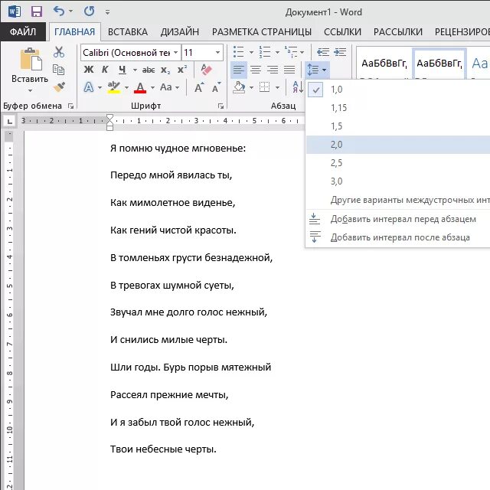Image resolution: width=490 pixels, height=490 pixels.
Task: Toggle align left
Action: (239, 70)
